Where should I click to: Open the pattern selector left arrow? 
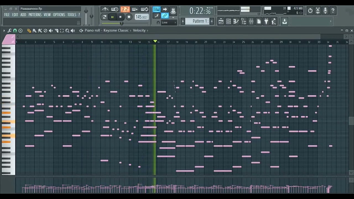pos(183,21)
